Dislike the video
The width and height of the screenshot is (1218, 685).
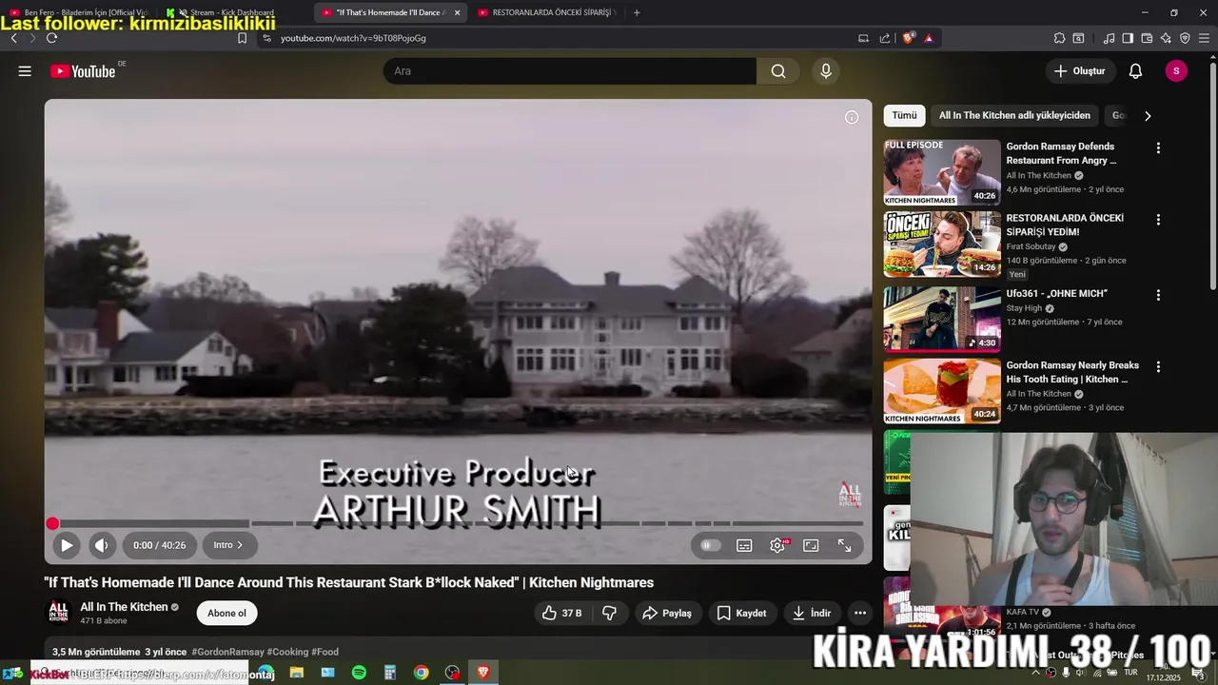610,614
